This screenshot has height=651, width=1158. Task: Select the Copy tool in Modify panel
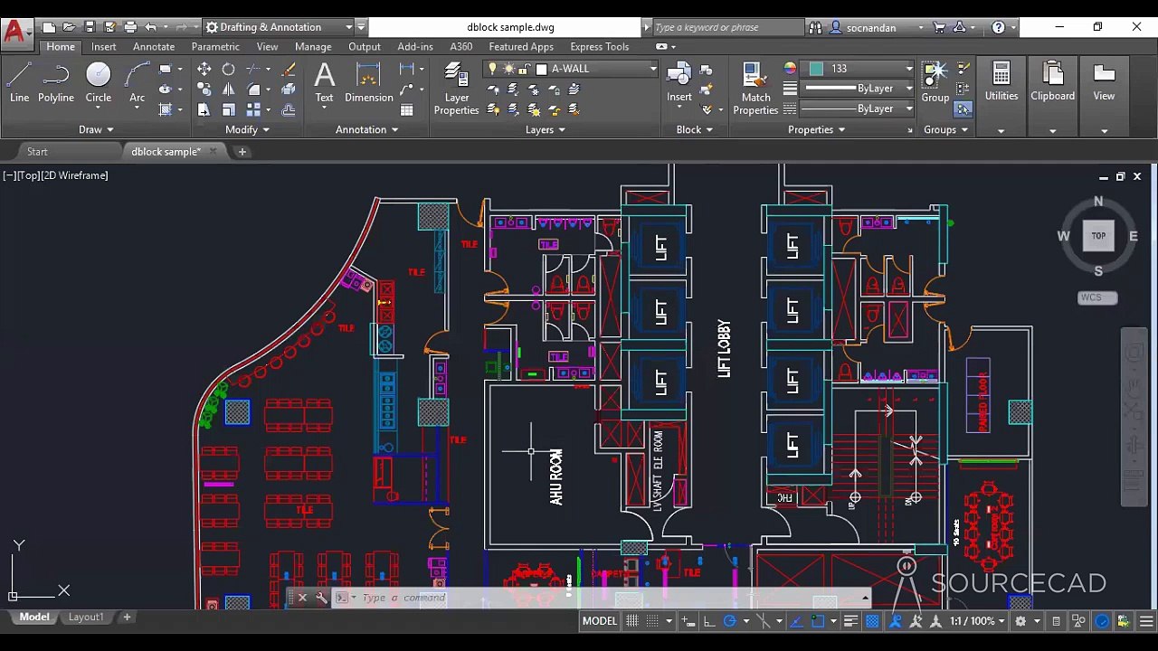204,90
